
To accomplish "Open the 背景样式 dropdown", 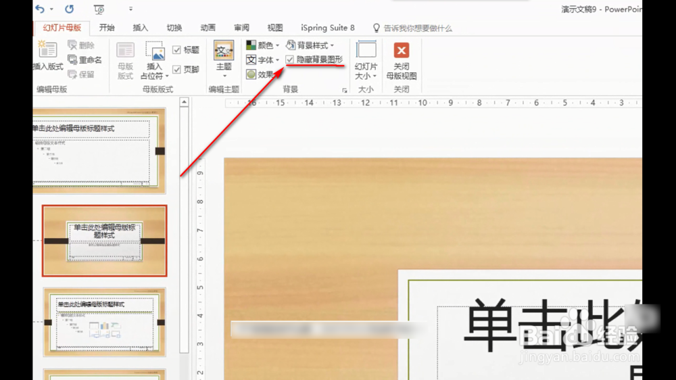I will [310, 45].
